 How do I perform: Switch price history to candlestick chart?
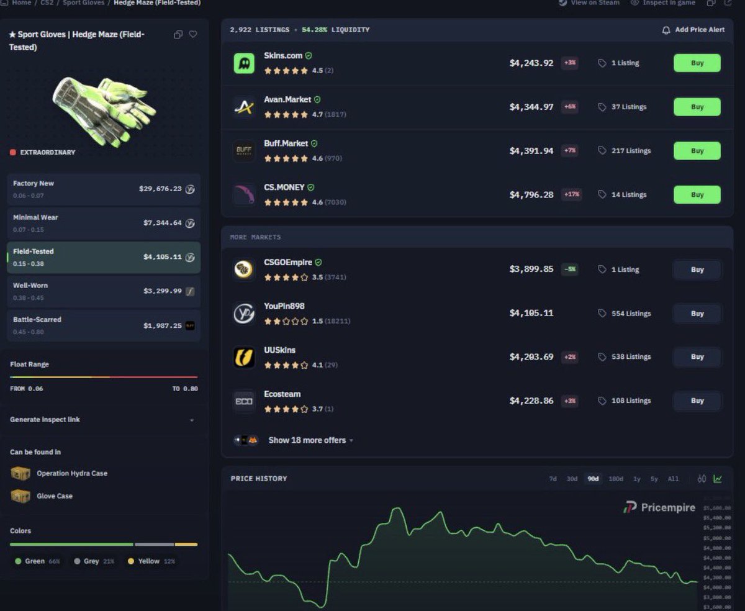(x=702, y=479)
